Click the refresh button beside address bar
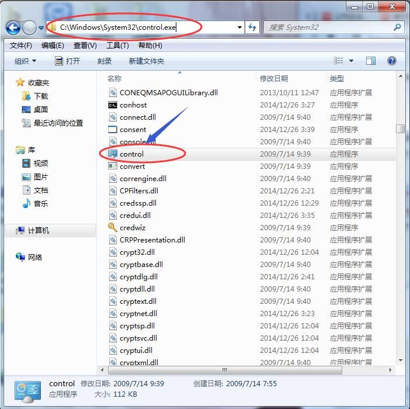The image size is (410, 409). coord(253,27)
